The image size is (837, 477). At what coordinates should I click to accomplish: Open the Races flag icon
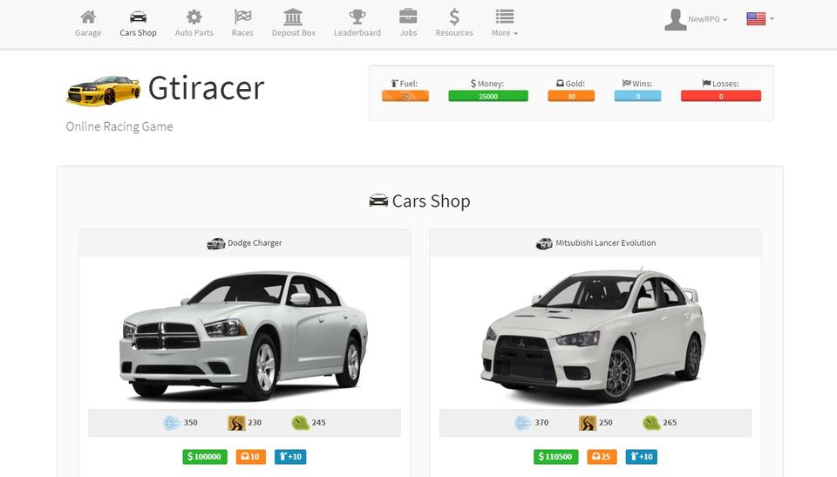[242, 17]
